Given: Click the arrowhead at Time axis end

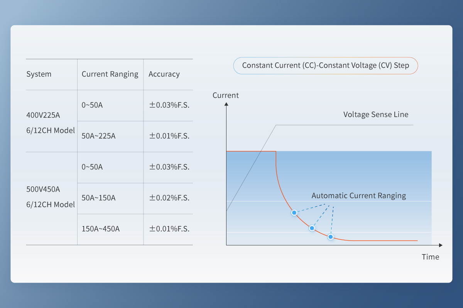Looking at the screenshot, I should (x=441, y=245).
